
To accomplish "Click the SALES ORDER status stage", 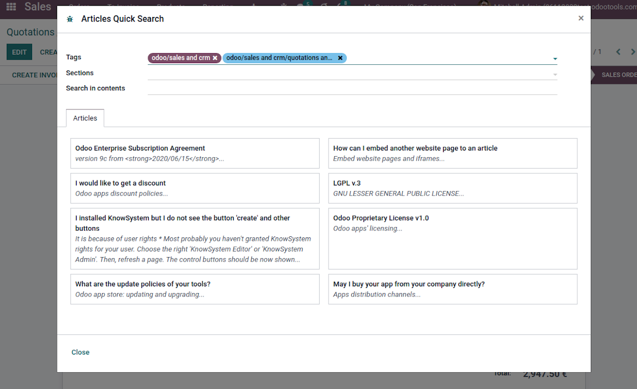I will pos(616,75).
